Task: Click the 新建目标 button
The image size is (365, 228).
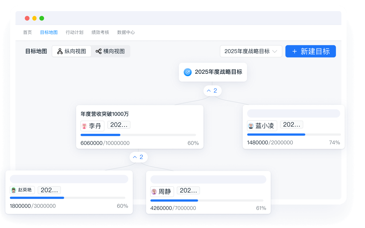Action: pyautogui.click(x=310, y=51)
